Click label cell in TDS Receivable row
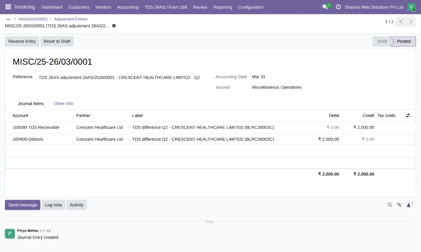The width and height of the screenshot is (421, 252). coord(203,127)
